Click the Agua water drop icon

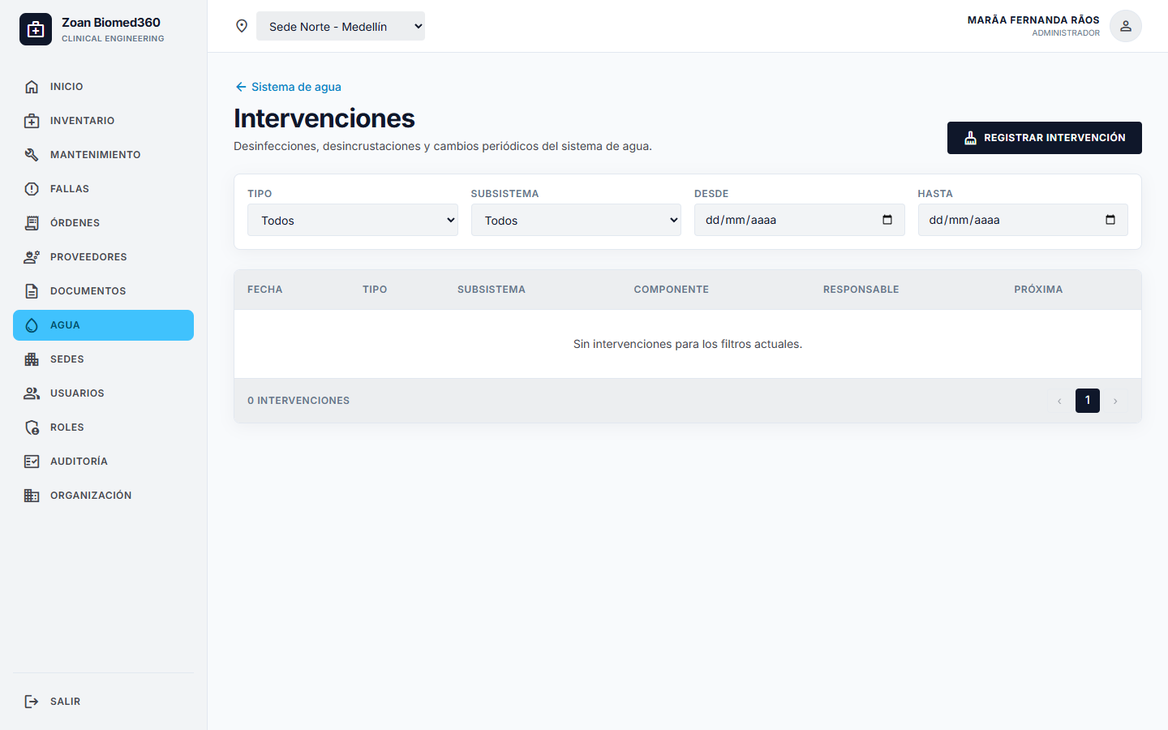pos(32,325)
